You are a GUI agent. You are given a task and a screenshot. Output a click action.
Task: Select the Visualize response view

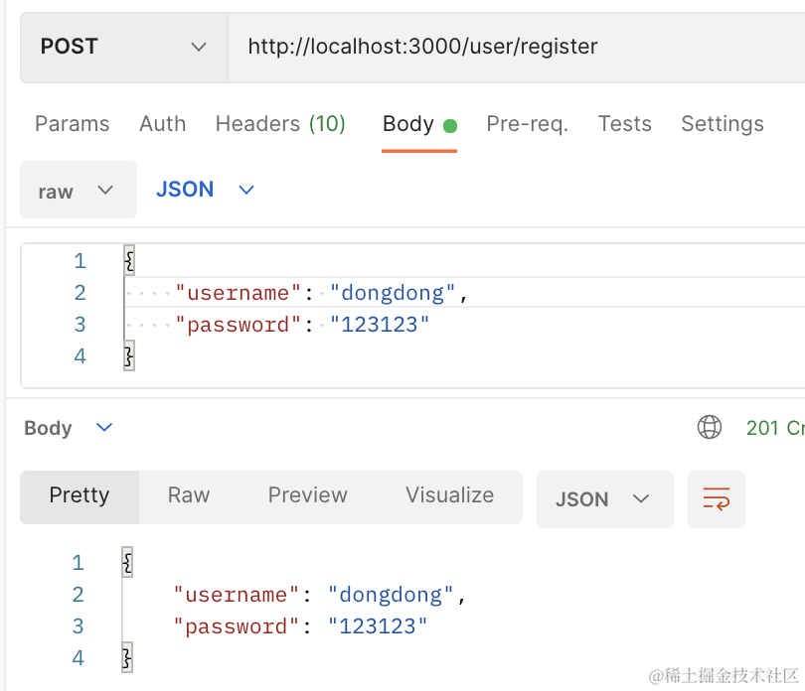point(449,495)
